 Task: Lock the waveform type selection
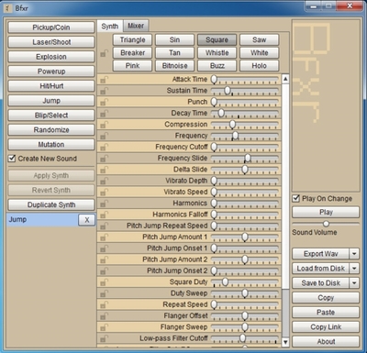pos(104,54)
